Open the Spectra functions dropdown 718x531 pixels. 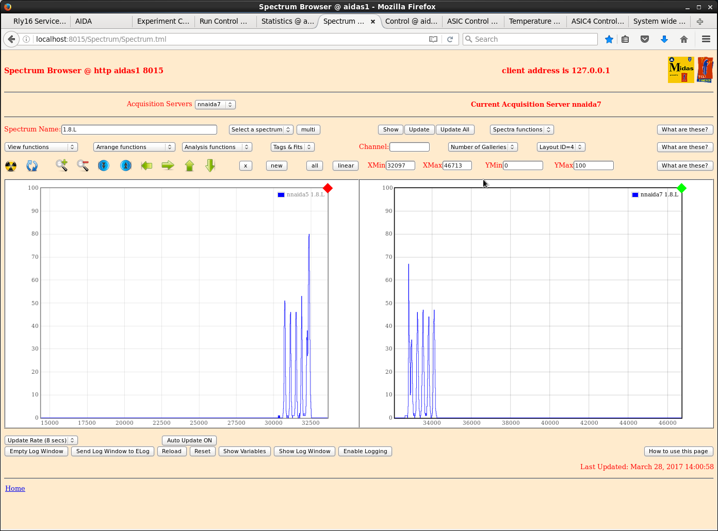coord(521,129)
